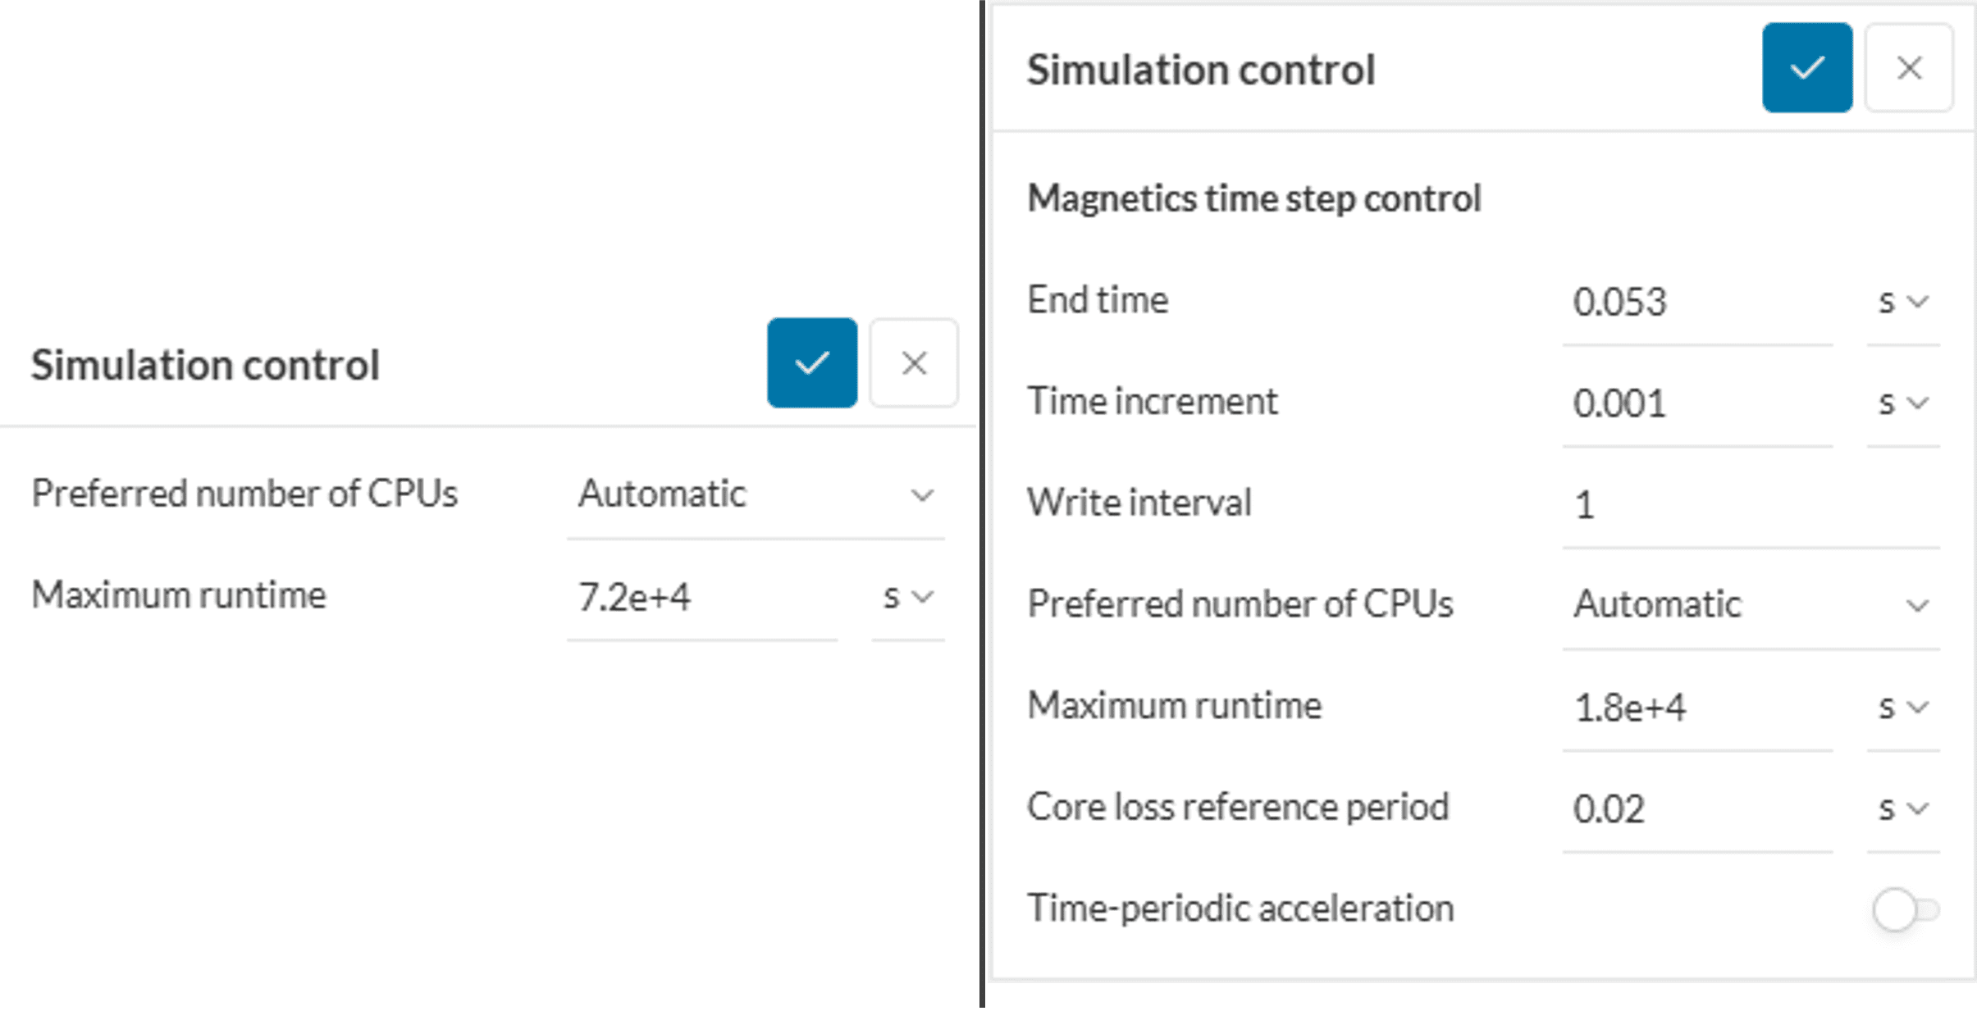Click the Write interval value field
The image size is (1977, 1011).
[1750, 504]
